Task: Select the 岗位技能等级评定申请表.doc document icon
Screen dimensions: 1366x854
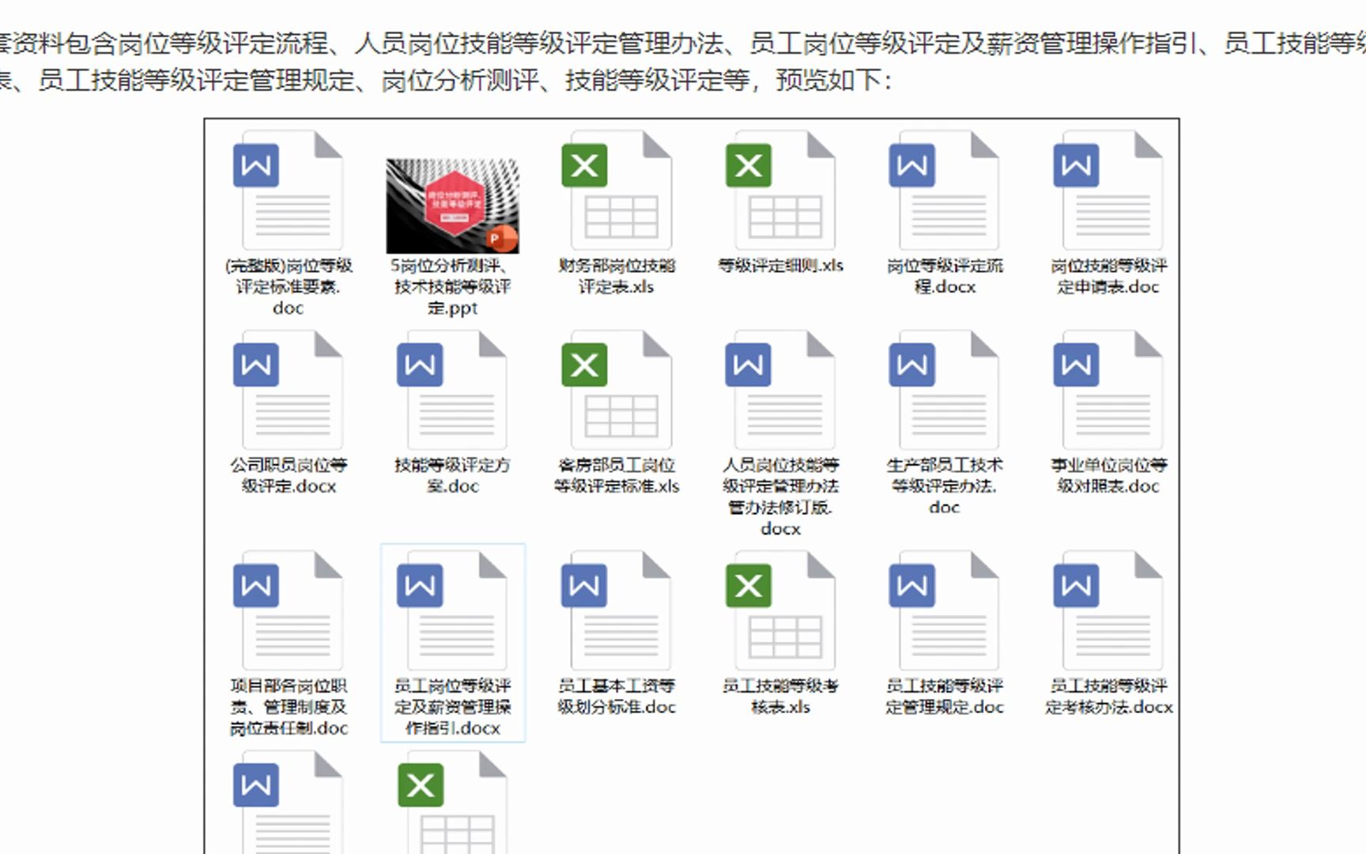Action: pos(1108,191)
